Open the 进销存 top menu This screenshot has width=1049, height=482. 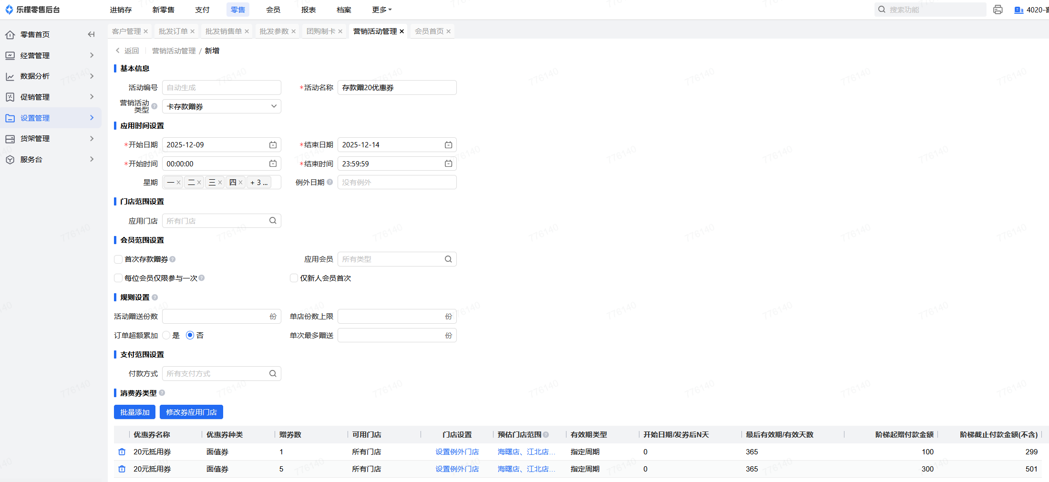click(121, 10)
